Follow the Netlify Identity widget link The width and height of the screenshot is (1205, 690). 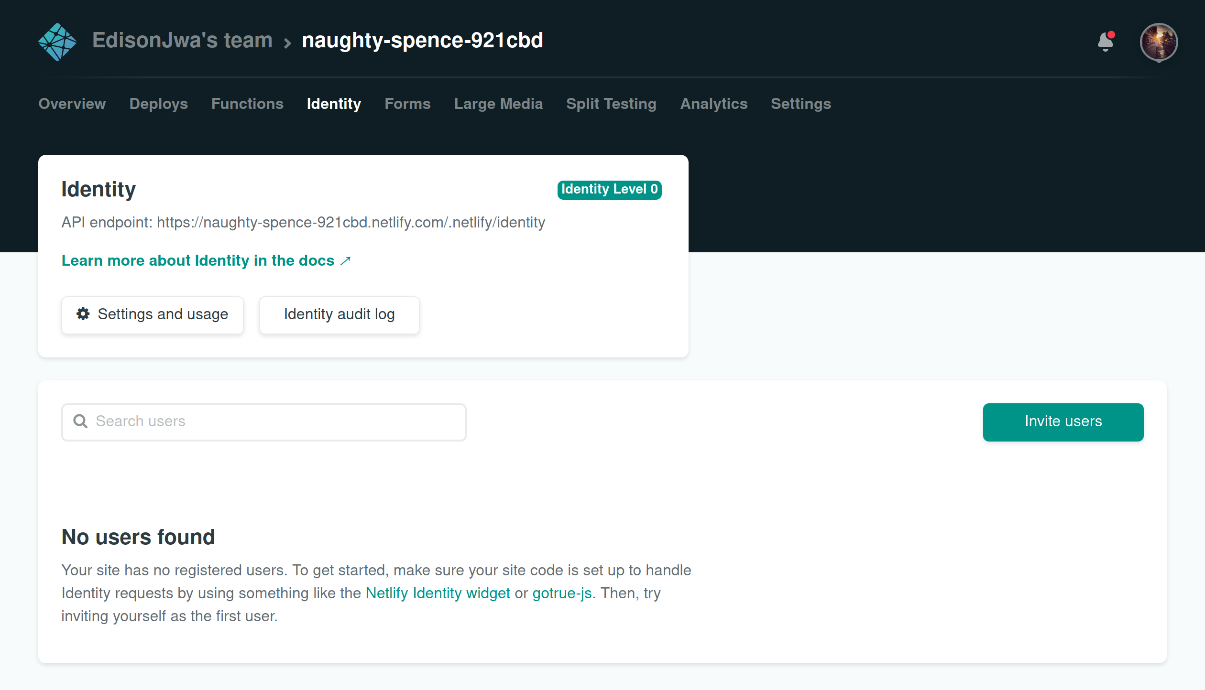(x=438, y=593)
